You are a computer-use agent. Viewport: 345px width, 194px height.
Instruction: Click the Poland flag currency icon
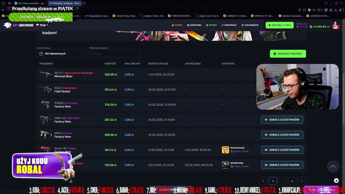(x=38, y=25)
